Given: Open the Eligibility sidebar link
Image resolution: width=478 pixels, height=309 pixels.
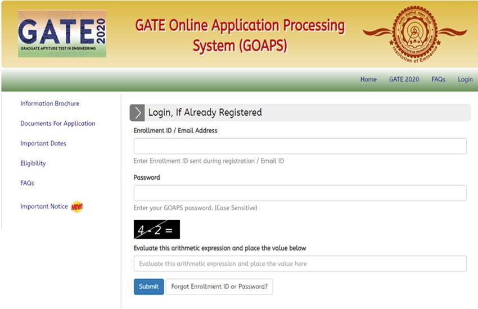Looking at the screenshot, I should 33,163.
